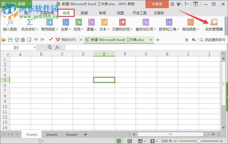The width and height of the screenshot is (228, 144).
Task: Click the Open folder icon in quick toolbar
Action: click(x=3, y=40)
